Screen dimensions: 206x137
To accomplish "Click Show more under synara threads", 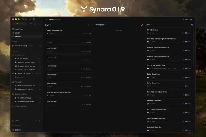I will coord(19,77).
